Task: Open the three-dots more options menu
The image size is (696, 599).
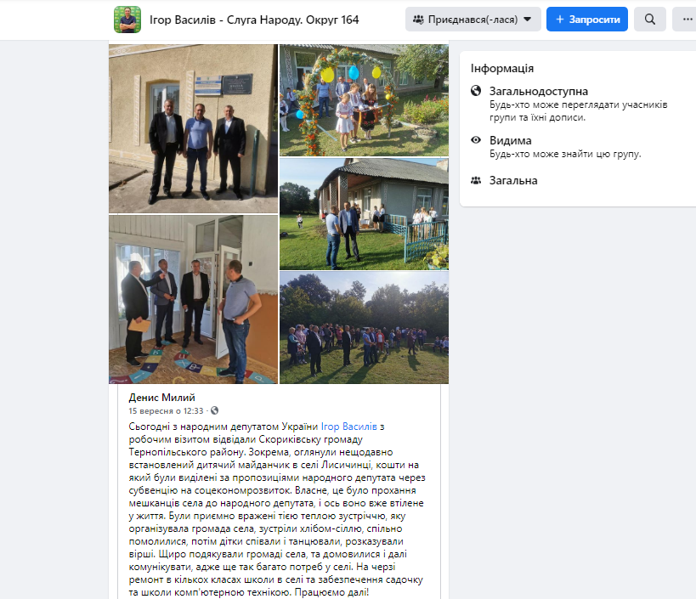Action: coord(686,19)
